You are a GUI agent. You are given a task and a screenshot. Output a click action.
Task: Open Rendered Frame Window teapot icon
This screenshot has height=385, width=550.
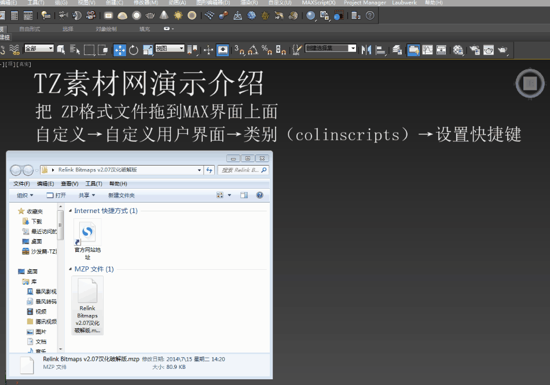tap(488, 50)
